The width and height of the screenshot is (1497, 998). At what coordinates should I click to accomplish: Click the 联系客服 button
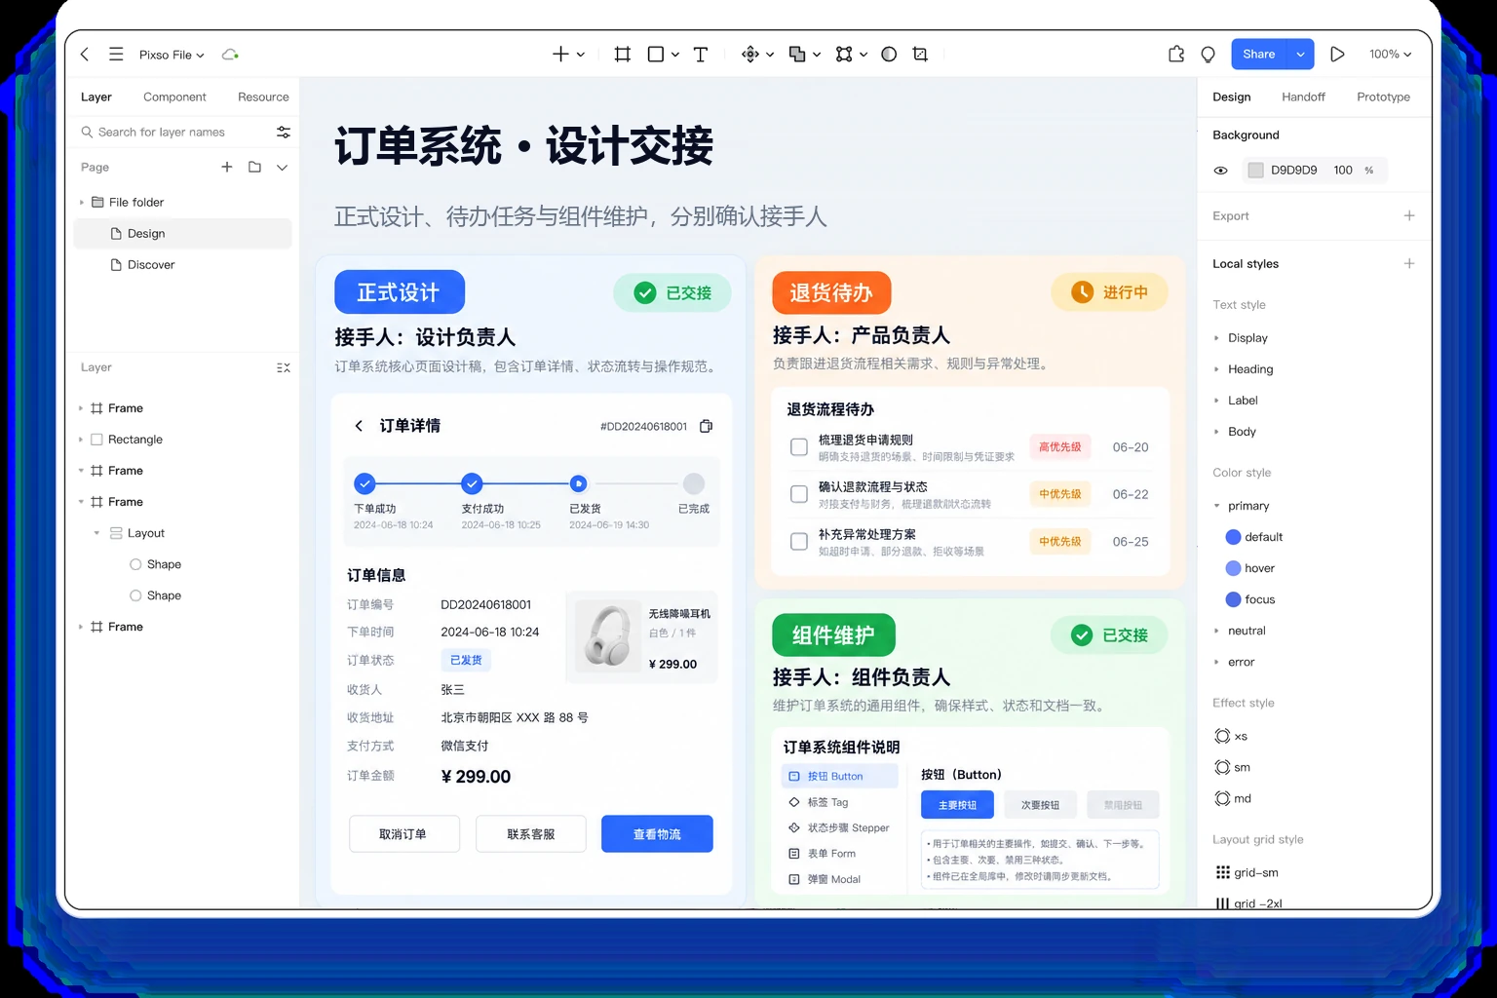(530, 834)
